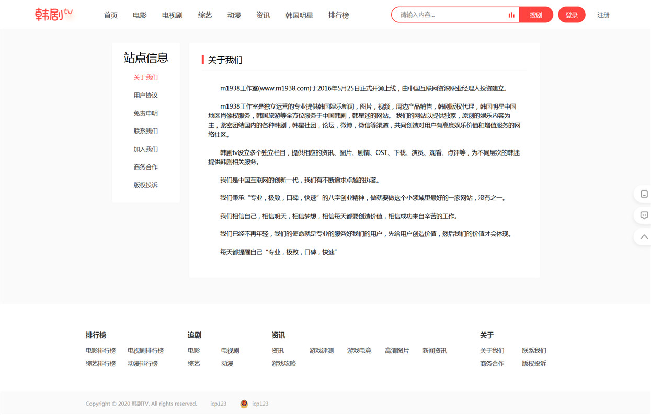The width and height of the screenshot is (651, 415).
Task: Open footer link 电影排行榜
Action: pos(100,351)
